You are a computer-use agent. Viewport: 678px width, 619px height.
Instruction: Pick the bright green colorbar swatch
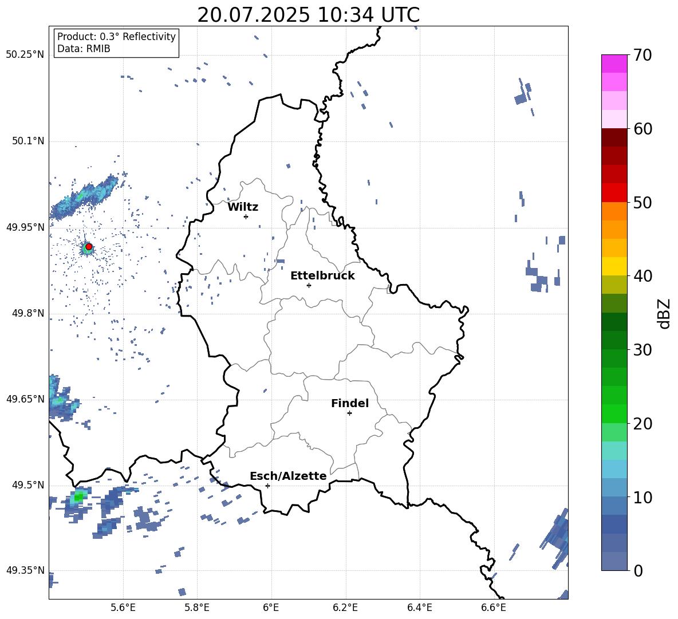pos(614,413)
